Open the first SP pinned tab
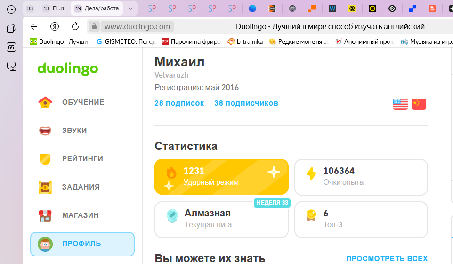This screenshot has height=264, width=453. click(152, 8)
